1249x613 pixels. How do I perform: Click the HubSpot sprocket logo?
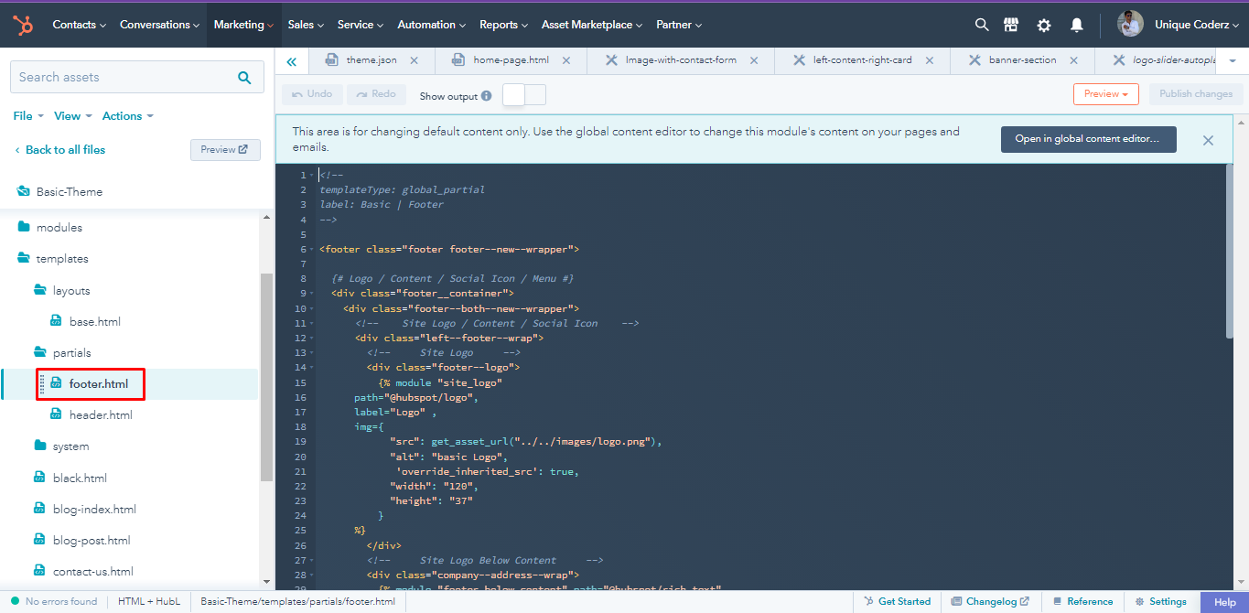[x=23, y=25]
